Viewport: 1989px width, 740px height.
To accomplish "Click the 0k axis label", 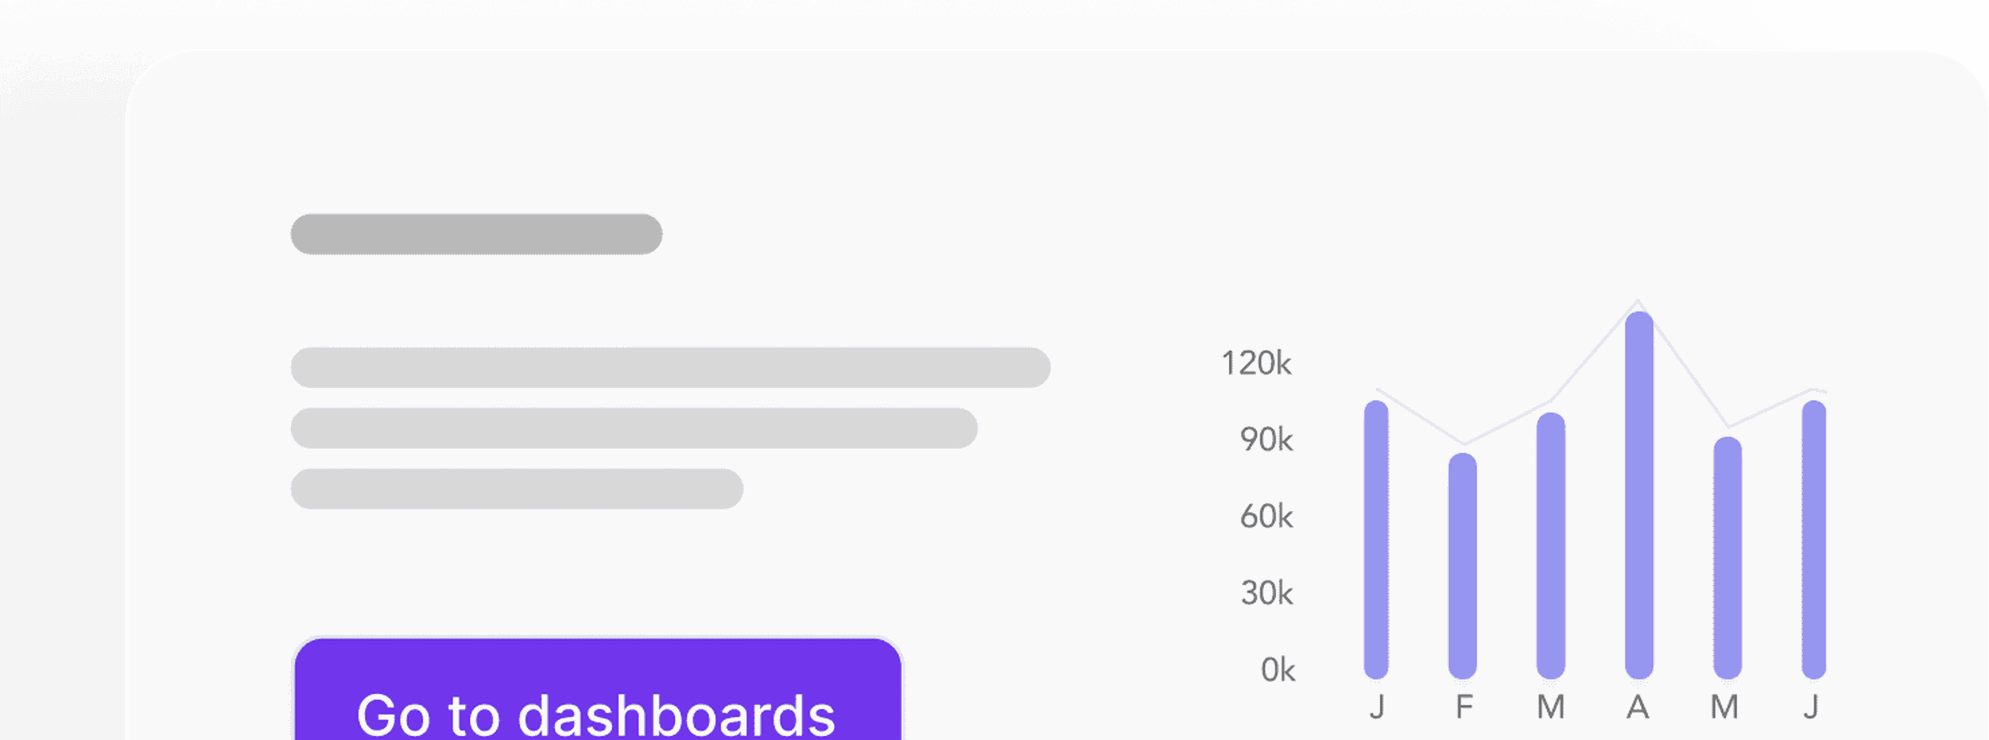I will pyautogui.click(x=1277, y=670).
